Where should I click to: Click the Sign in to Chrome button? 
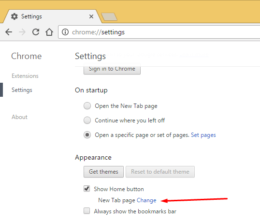(x=112, y=69)
